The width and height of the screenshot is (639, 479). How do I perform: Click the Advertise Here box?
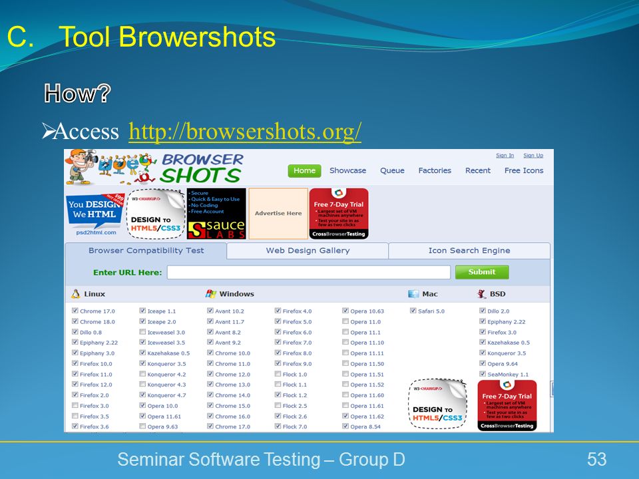pos(278,214)
